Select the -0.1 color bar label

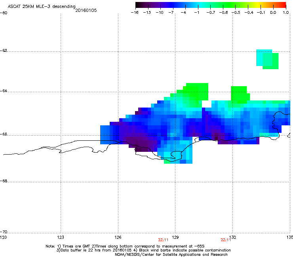pos(261,13)
